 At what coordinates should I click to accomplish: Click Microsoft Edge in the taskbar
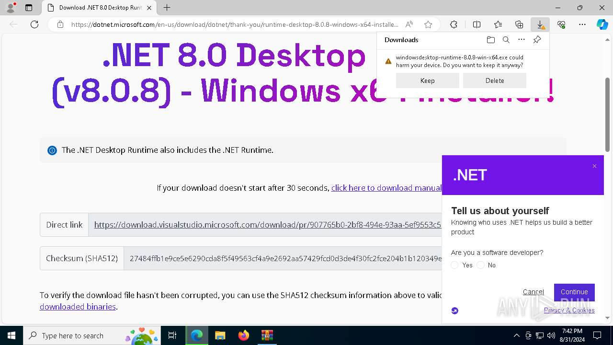coord(197,335)
